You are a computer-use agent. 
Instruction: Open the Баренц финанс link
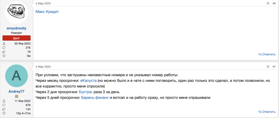(x=95, y=98)
